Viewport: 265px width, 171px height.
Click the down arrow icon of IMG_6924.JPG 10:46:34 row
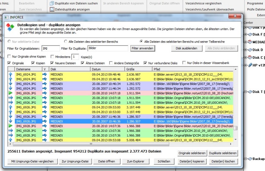(x=10, y=84)
